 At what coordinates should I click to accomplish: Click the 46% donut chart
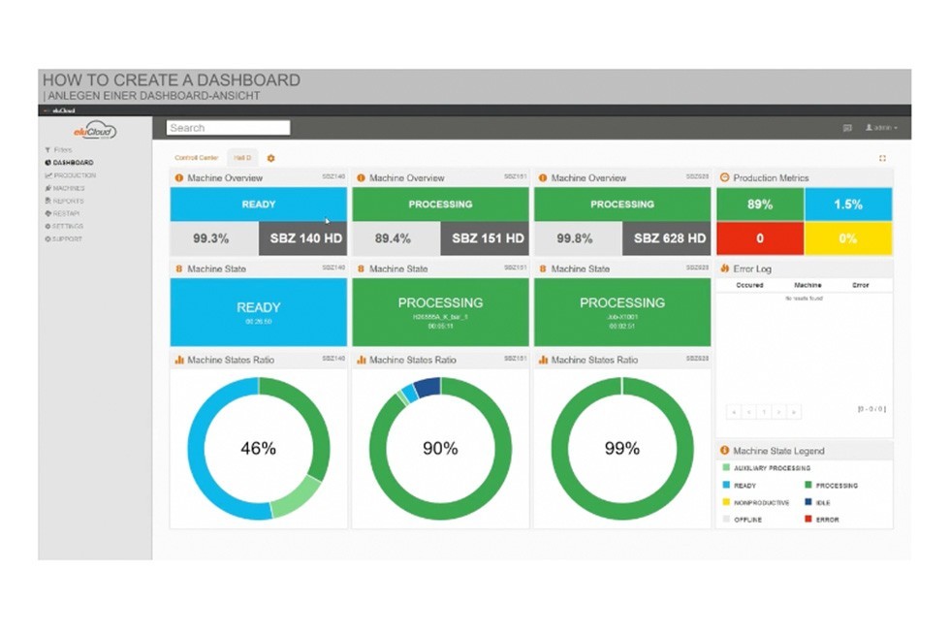[259, 448]
